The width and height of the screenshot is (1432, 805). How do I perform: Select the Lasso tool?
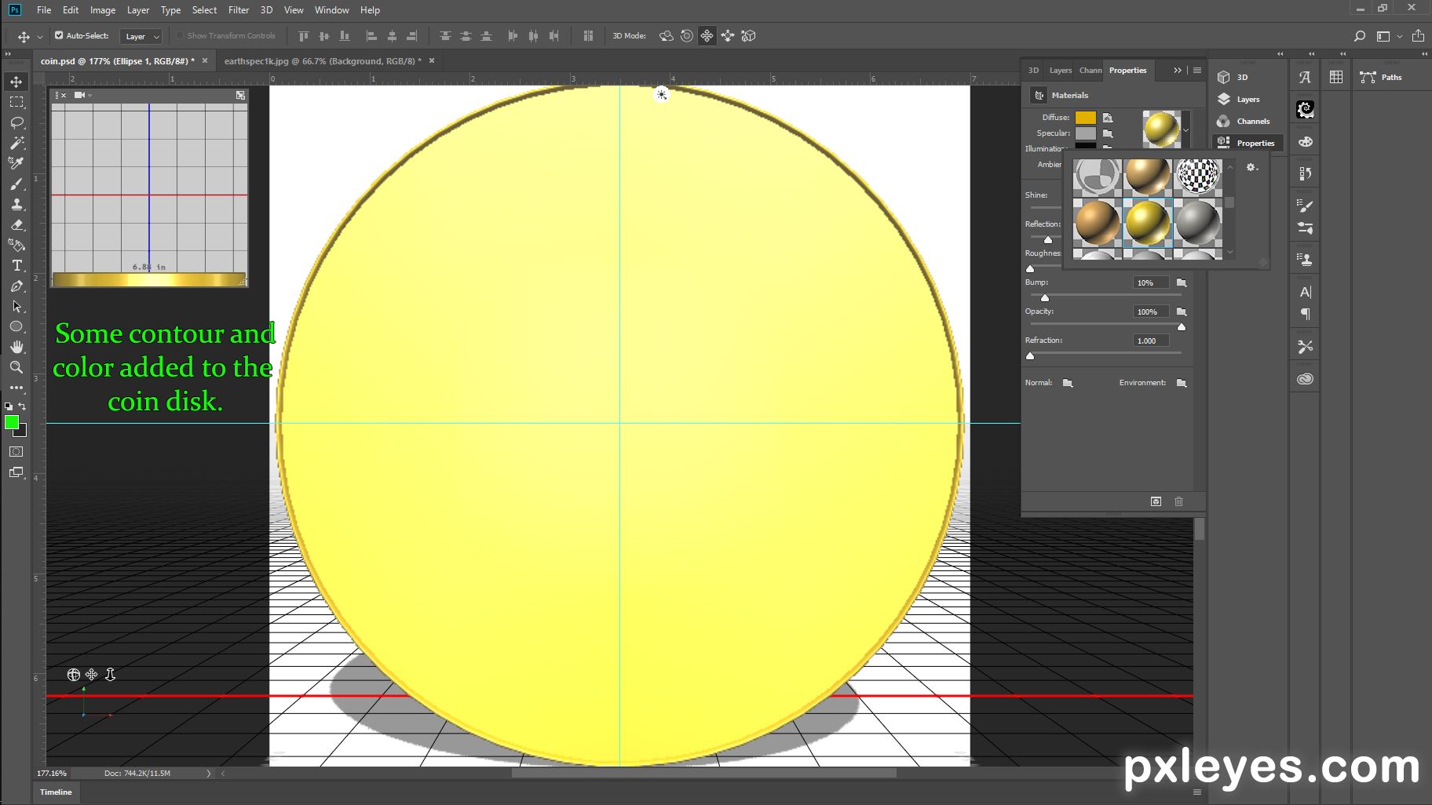tap(16, 122)
